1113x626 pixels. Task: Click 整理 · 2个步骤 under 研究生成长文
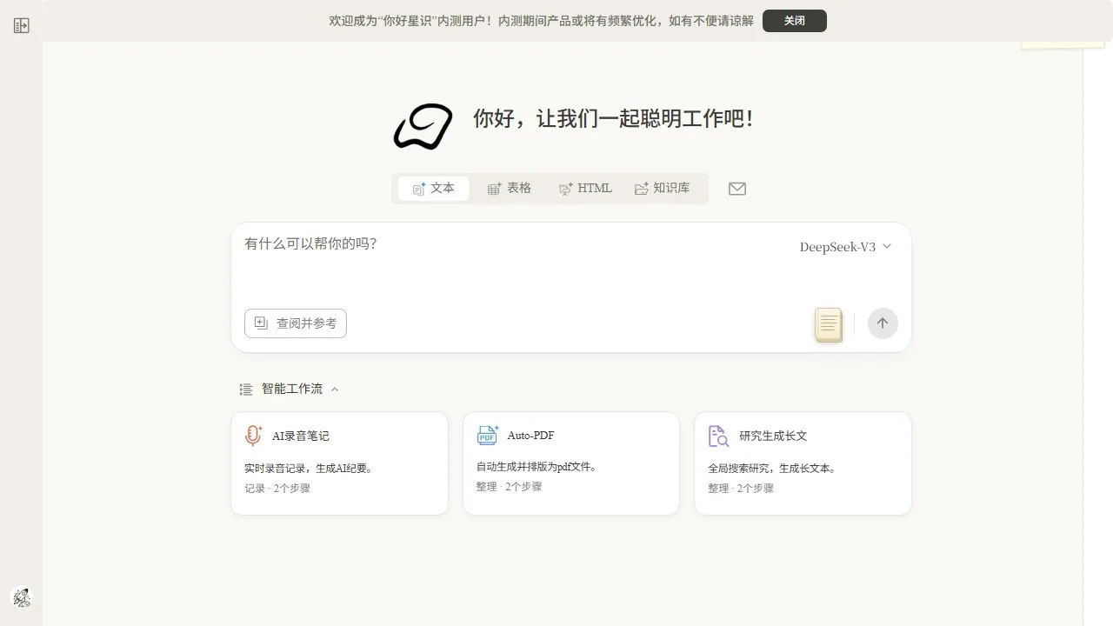[x=741, y=489]
